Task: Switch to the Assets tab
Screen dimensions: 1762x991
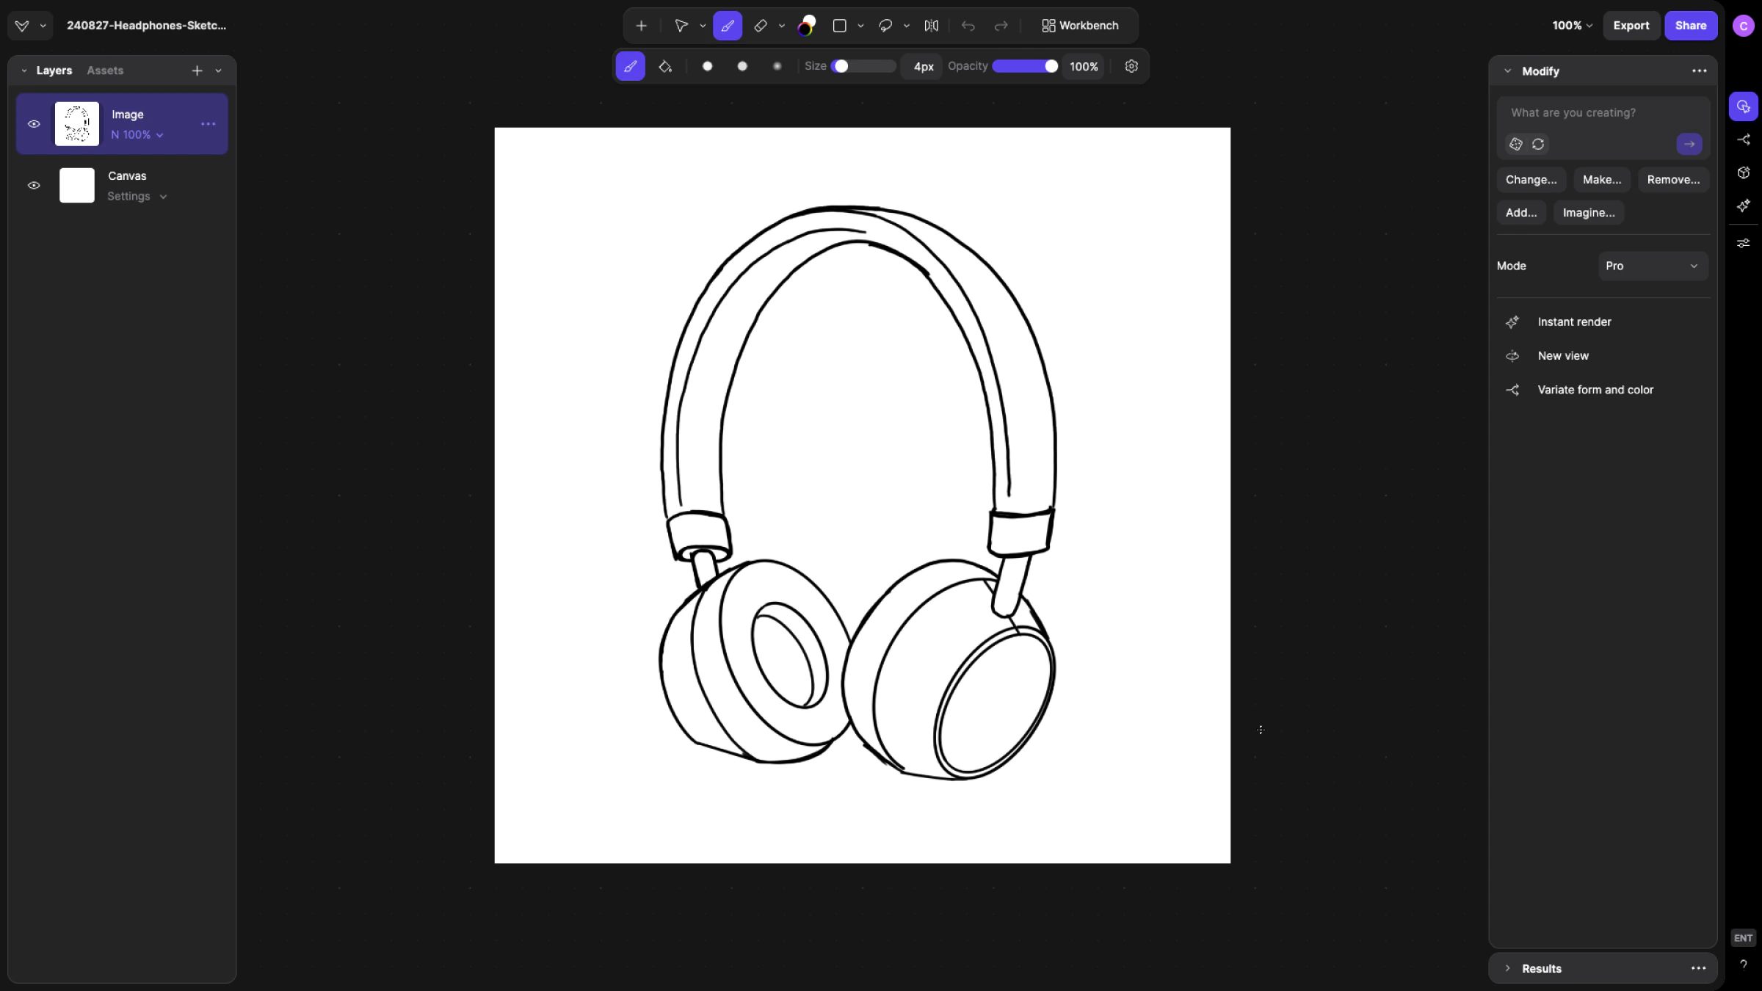Action: click(x=105, y=70)
